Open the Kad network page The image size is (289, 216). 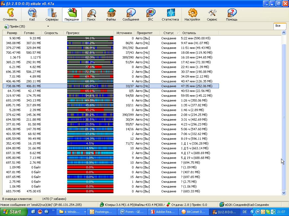click(32, 15)
